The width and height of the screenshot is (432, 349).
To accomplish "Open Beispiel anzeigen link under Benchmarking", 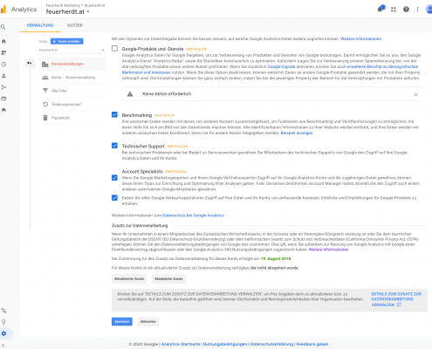I will pyautogui.click(x=297, y=133).
